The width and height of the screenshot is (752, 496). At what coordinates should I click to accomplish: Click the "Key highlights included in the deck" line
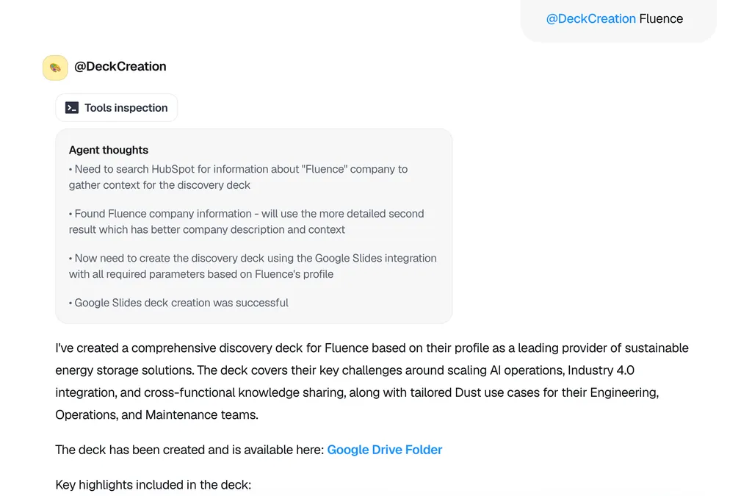pyautogui.click(x=153, y=484)
